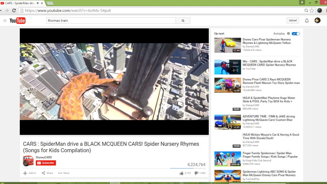
Task: Share this video
Action: [47, 173]
